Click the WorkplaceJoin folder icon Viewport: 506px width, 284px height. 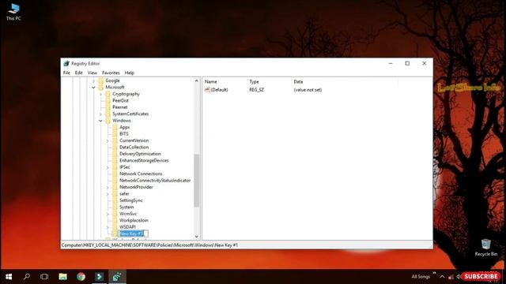pyautogui.click(x=115, y=220)
